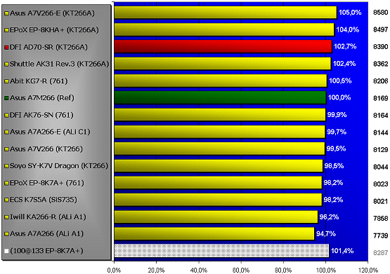Click the score value 8021

(381, 201)
